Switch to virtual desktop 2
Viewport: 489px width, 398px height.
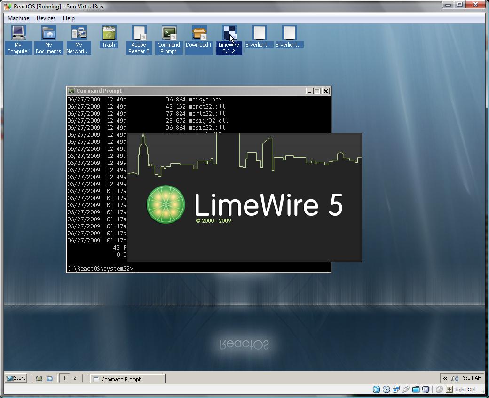pyautogui.click(x=75, y=378)
